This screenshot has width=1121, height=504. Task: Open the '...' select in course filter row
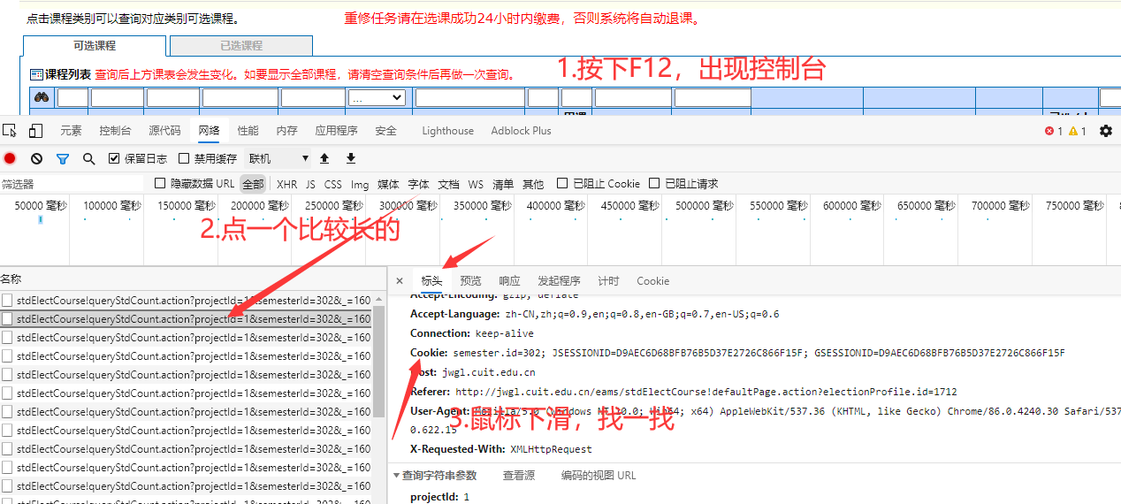tap(377, 97)
